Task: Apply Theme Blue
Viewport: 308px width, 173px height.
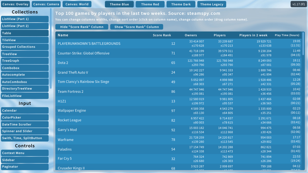Action: pos(119,4)
